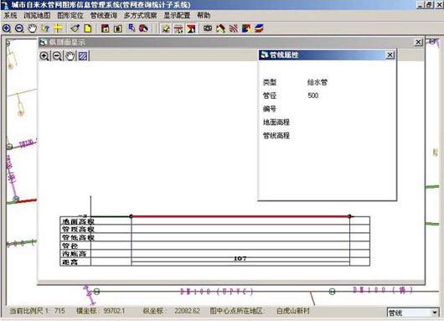
Task: Open the 管线查询 menu
Action: coord(103,15)
